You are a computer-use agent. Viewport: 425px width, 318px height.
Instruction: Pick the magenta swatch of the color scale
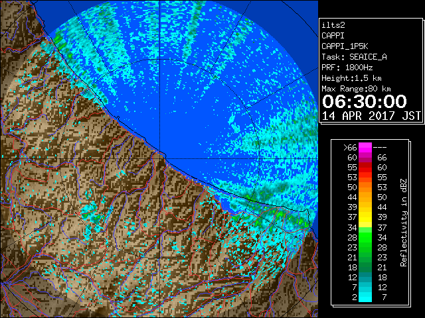[x=365, y=148]
